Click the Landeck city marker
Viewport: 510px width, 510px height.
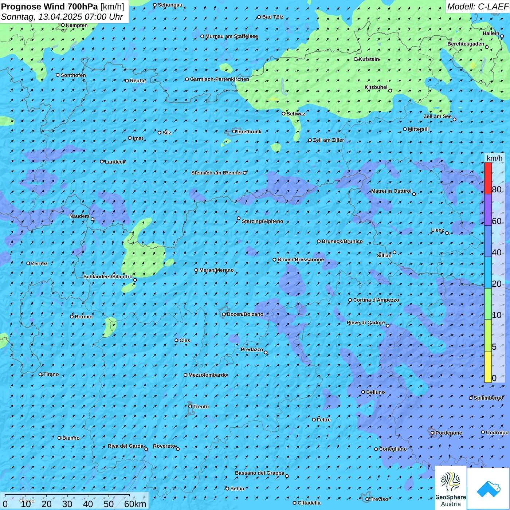pos(102,162)
